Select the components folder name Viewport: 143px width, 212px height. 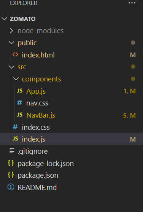41,79
